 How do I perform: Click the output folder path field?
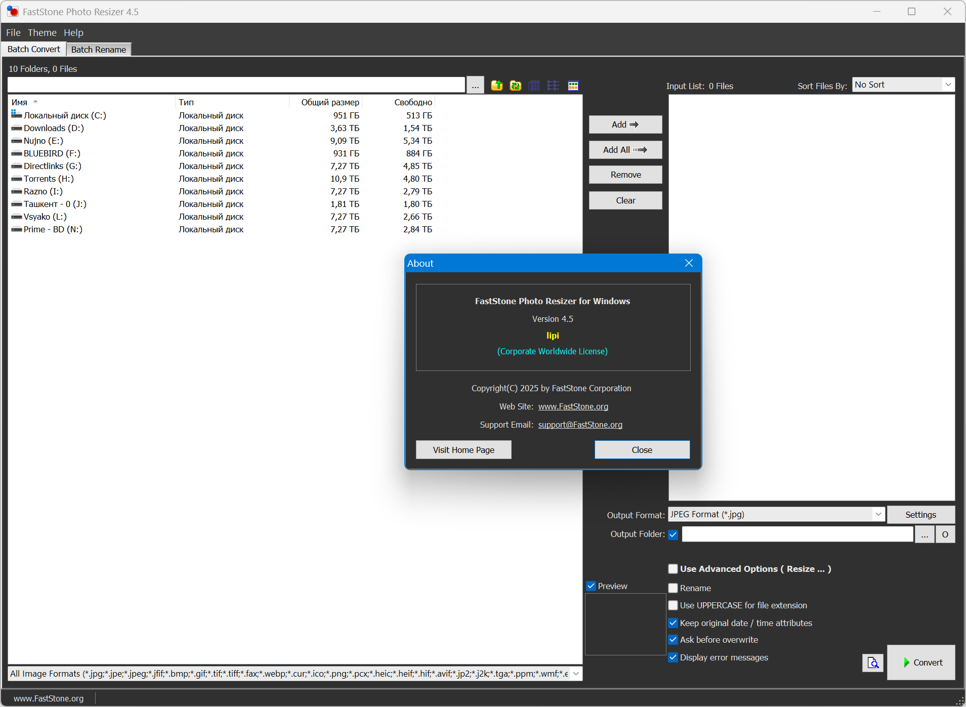point(797,534)
